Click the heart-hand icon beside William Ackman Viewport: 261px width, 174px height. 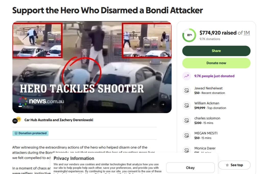(x=187, y=105)
